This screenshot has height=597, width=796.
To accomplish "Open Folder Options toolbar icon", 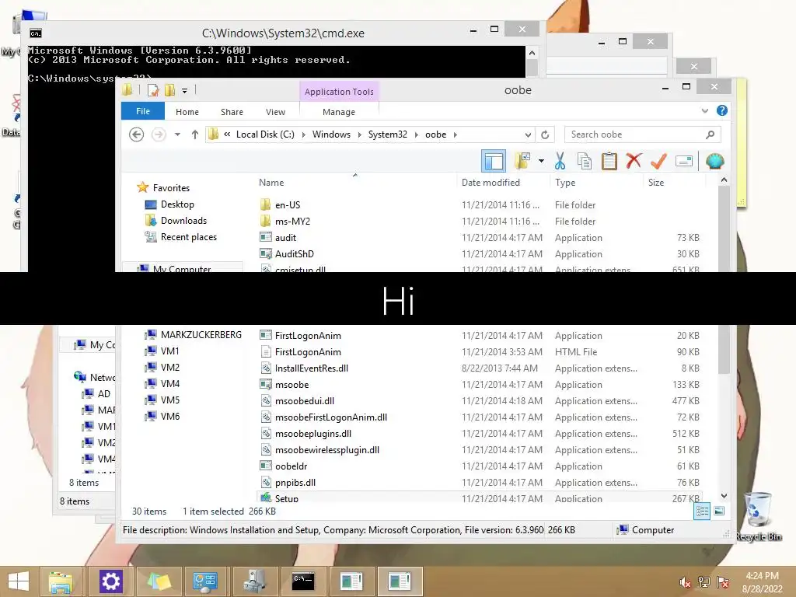I will click(522, 162).
